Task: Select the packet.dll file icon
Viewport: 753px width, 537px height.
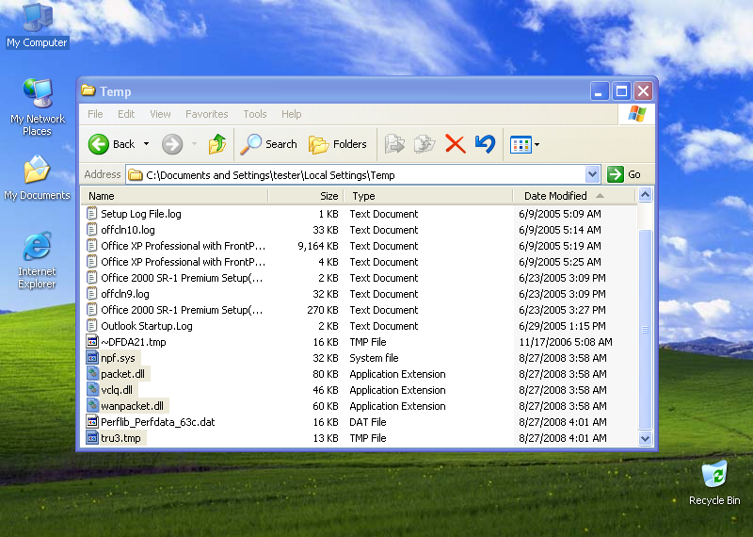Action: pos(91,374)
